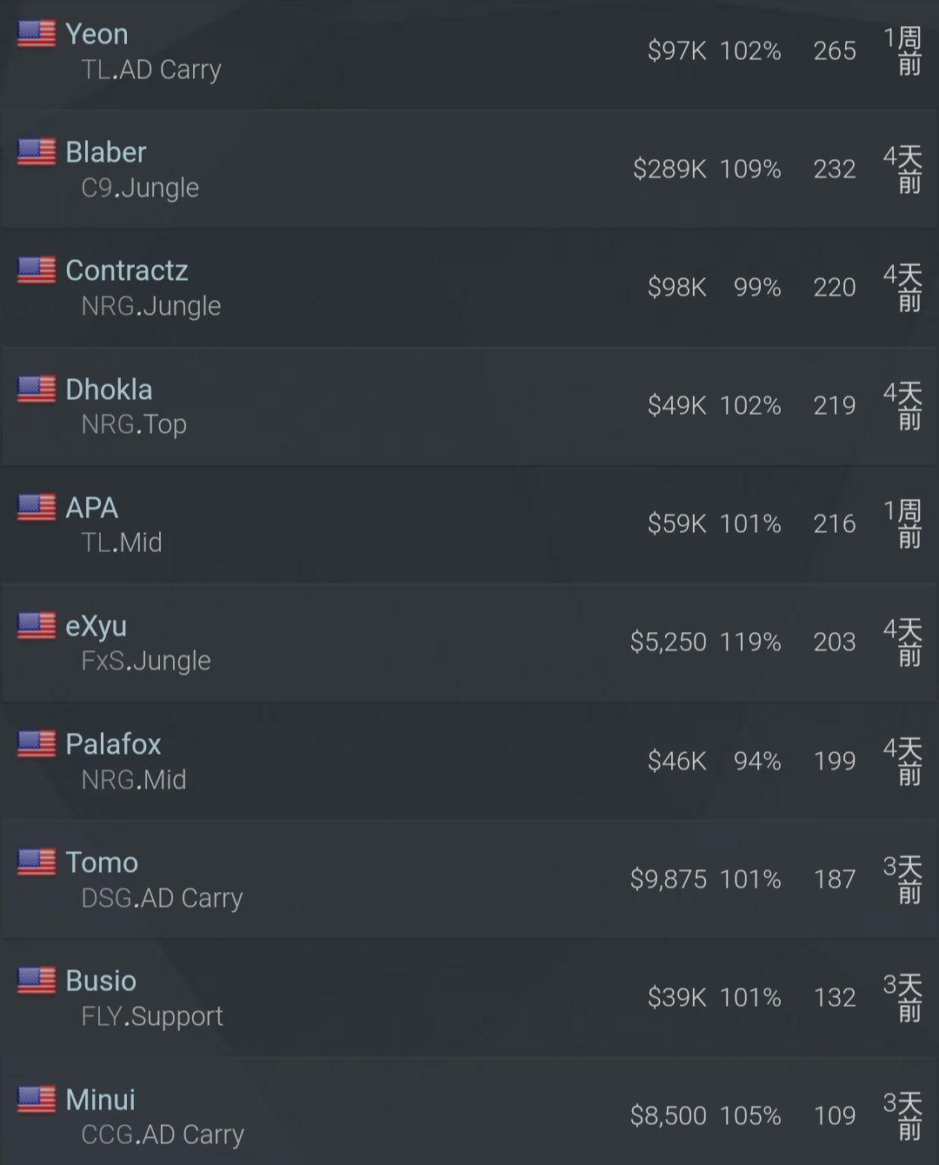Click the US flag beside Yeon
Viewport: 939px width, 1165px height.
(x=37, y=34)
